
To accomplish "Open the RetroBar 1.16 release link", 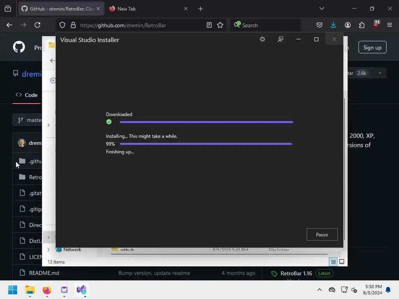I will coord(296,273).
